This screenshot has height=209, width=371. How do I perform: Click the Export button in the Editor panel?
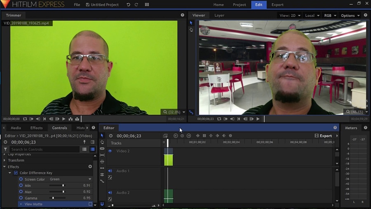point(323,135)
